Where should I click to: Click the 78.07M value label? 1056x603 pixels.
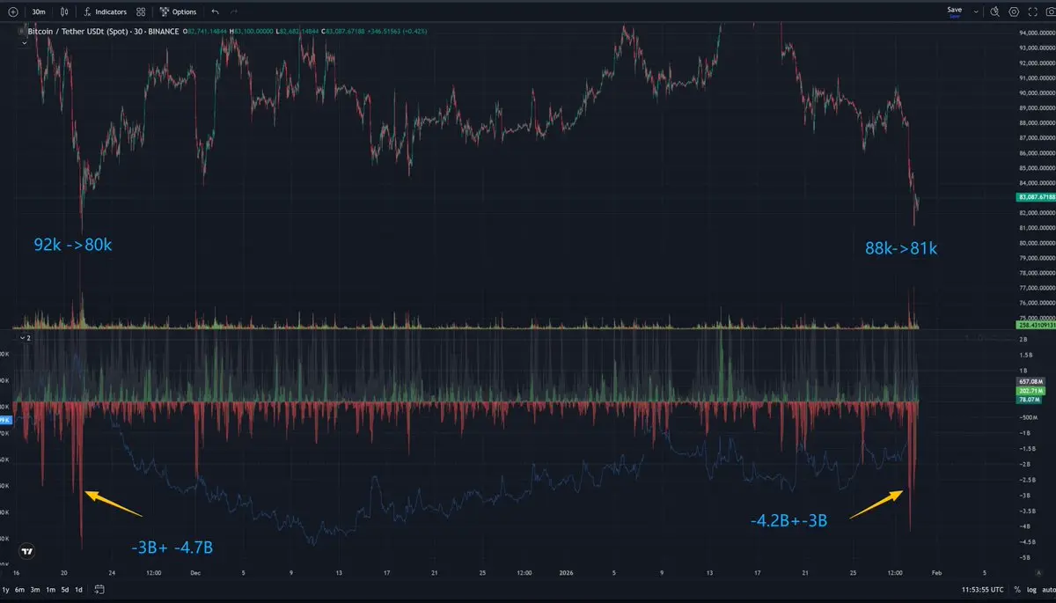(1030, 399)
